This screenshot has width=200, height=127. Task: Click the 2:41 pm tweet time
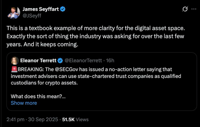point(15,119)
